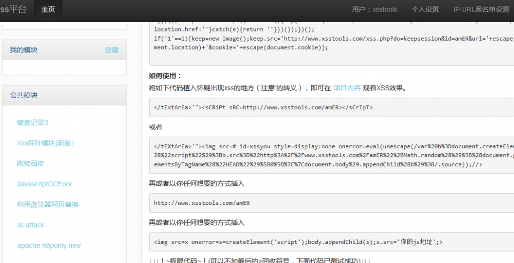Open JavascriptCCFool module

(x=44, y=184)
